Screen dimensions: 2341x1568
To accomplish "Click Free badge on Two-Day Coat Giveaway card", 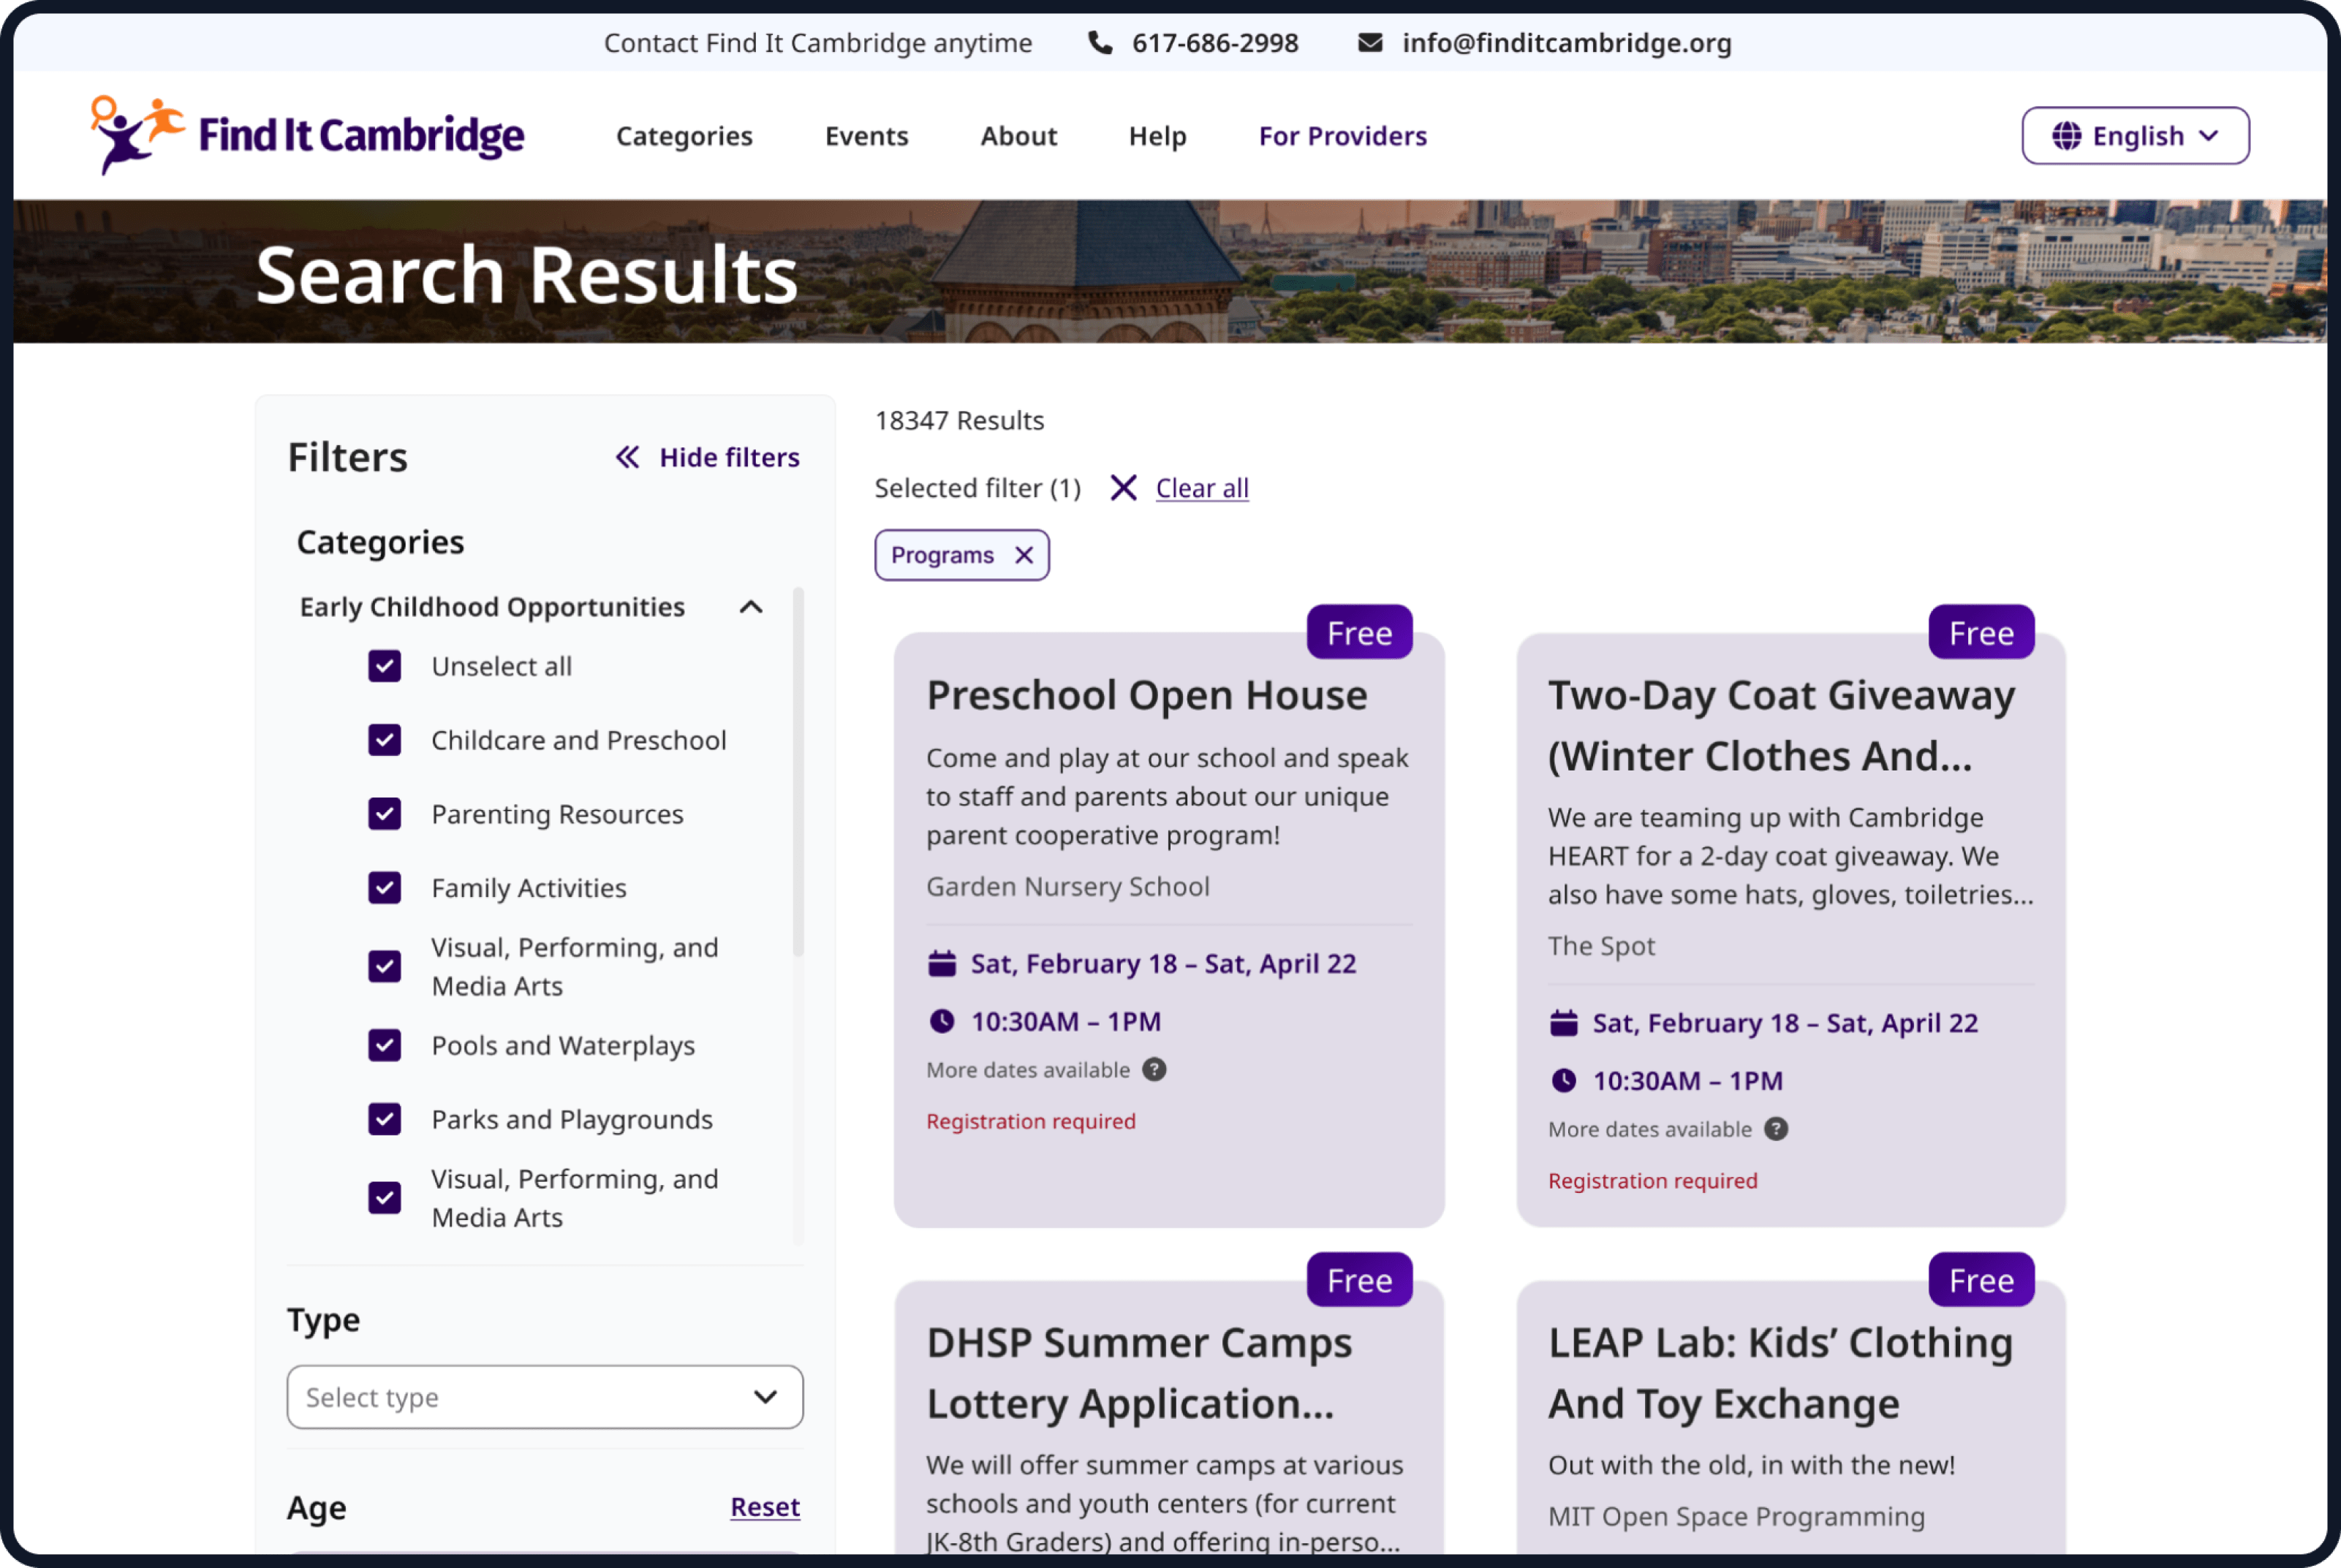I will pos(1981,632).
